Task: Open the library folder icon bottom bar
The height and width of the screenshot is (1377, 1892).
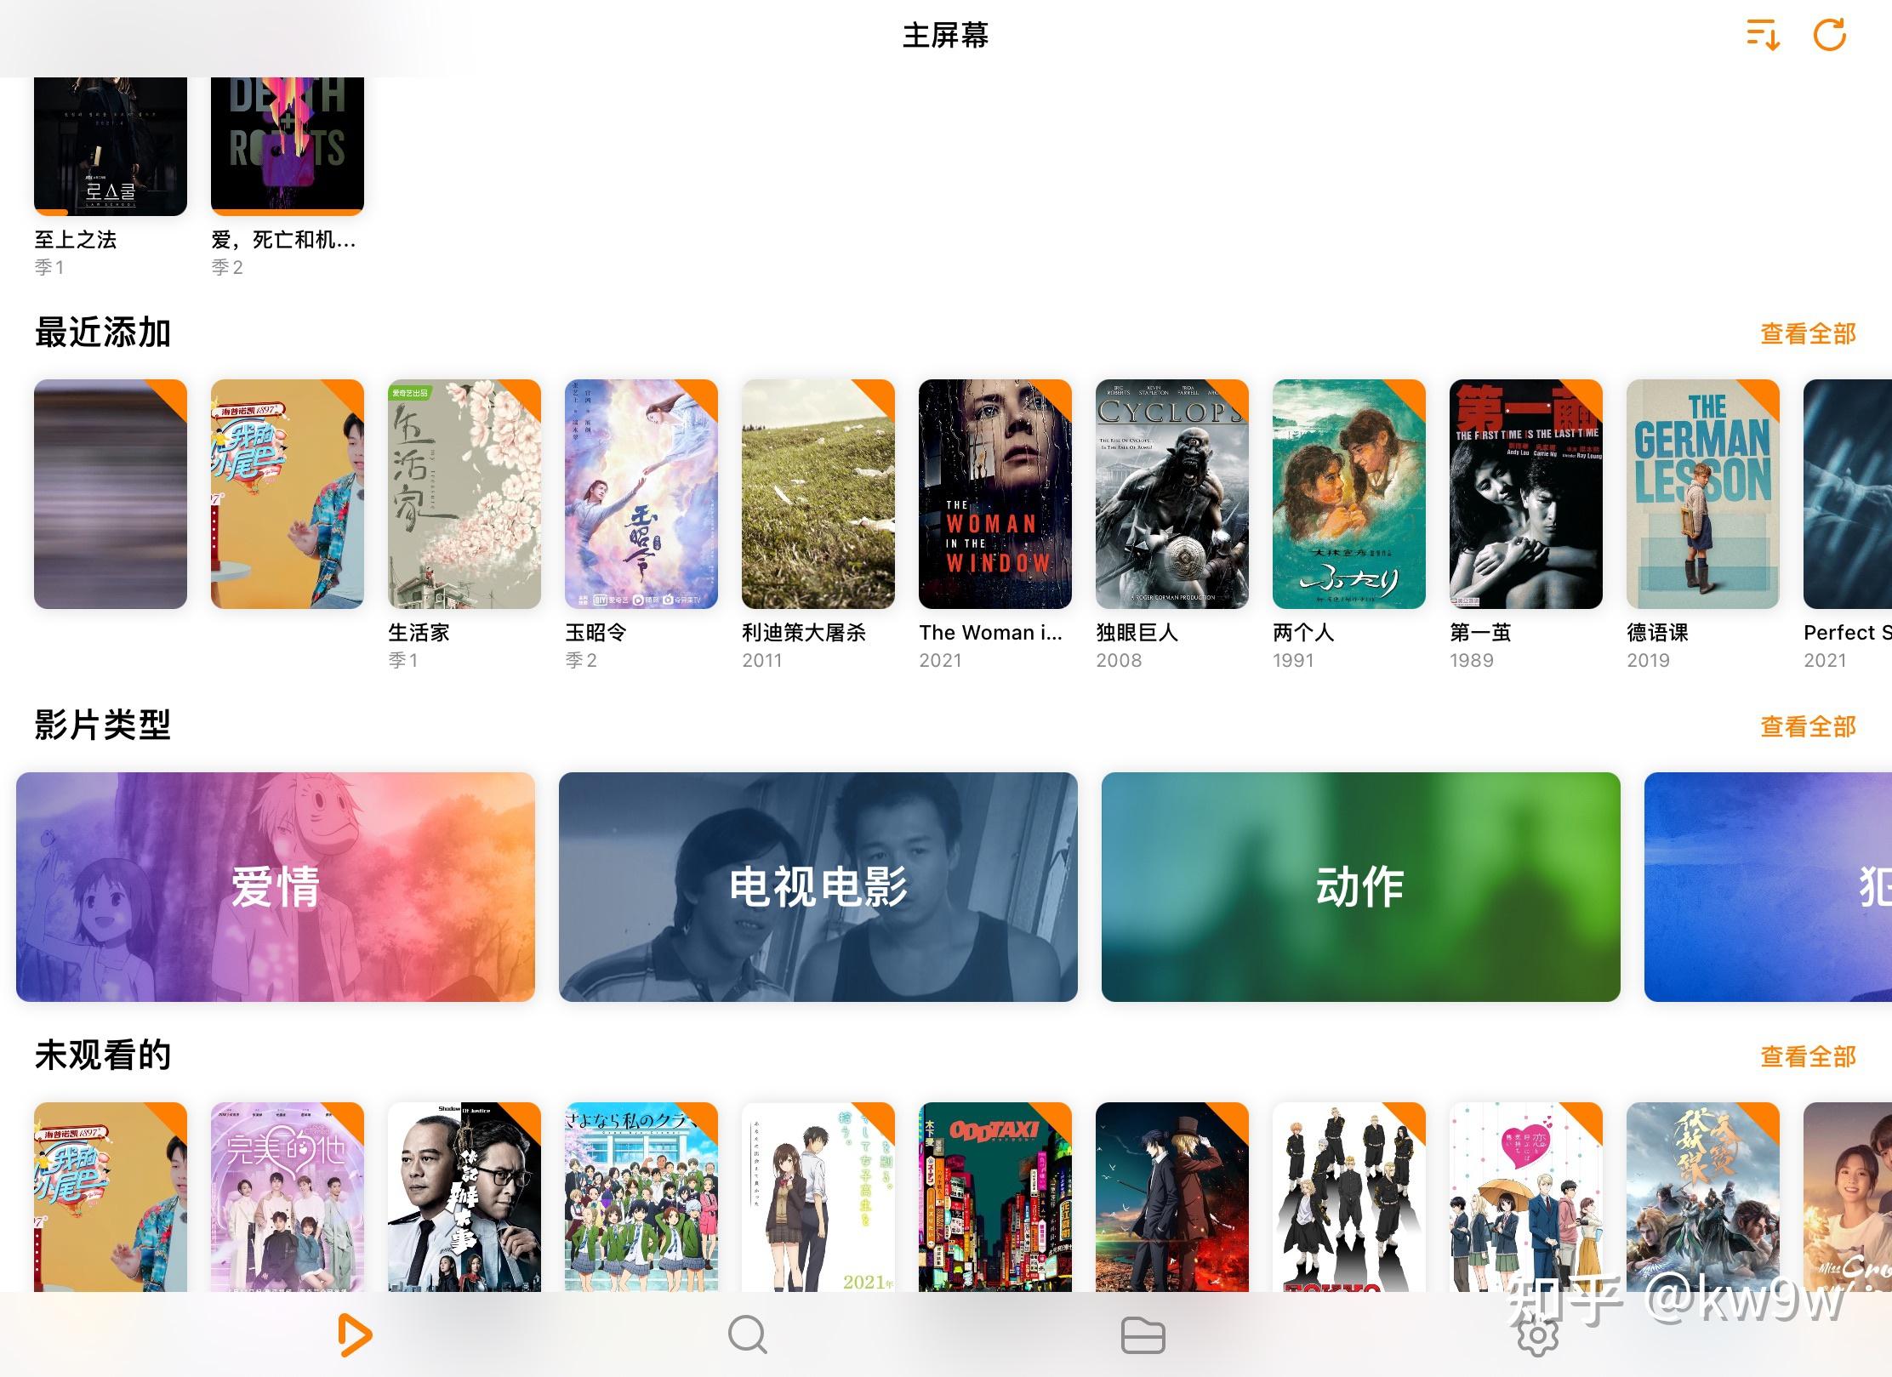Action: (1146, 1336)
